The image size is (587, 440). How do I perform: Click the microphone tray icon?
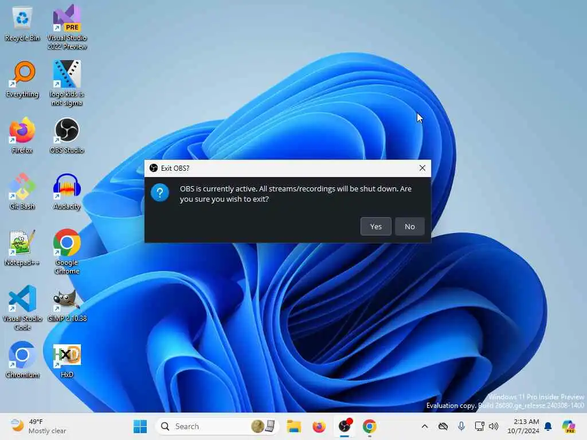pyautogui.click(x=461, y=426)
